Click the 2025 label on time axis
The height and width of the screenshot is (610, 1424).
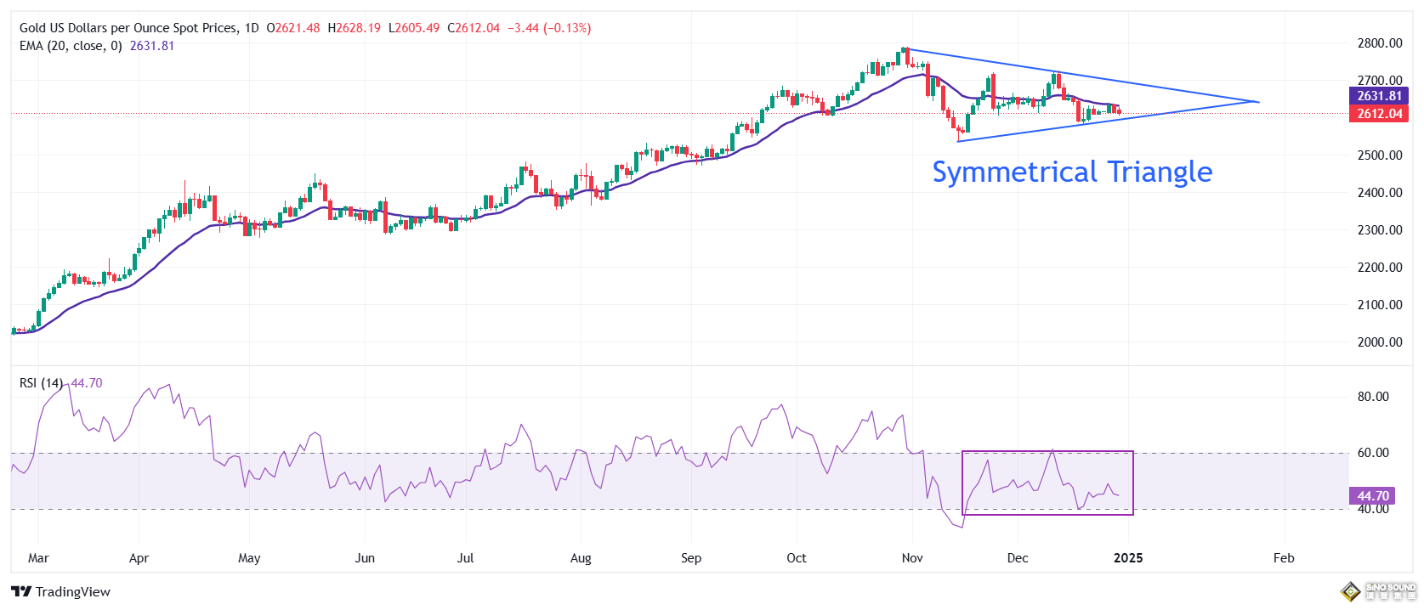tap(1128, 558)
